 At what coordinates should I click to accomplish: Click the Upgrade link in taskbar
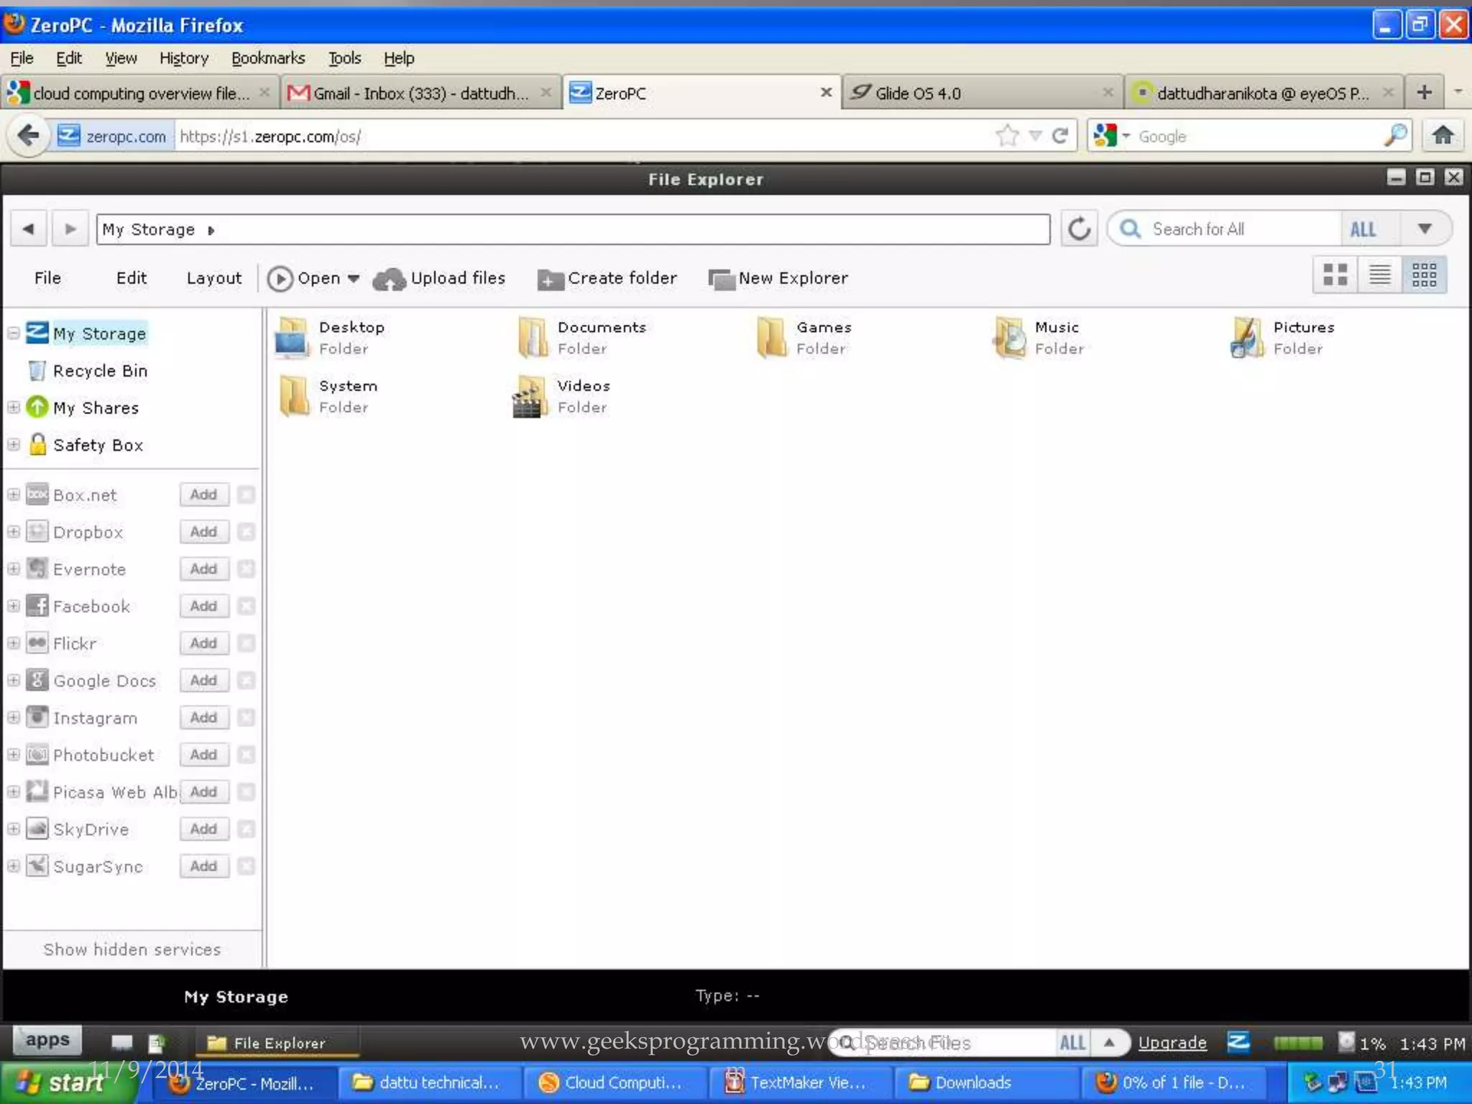(x=1172, y=1042)
